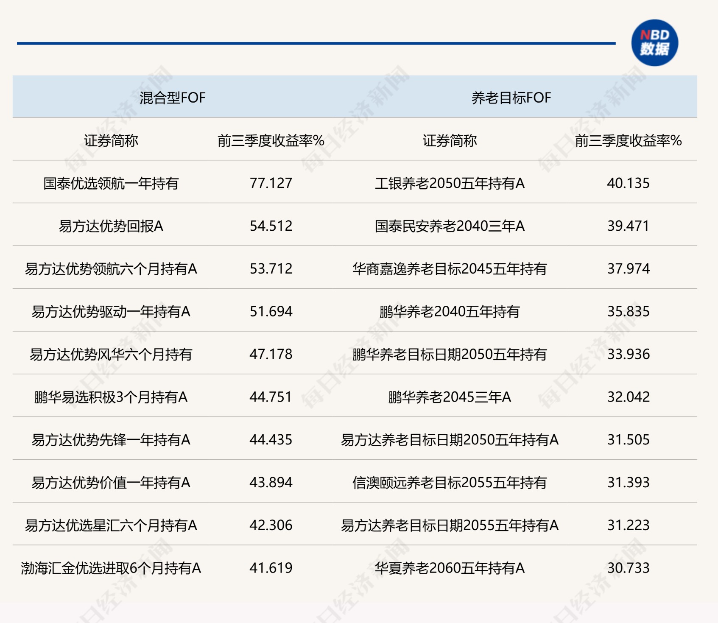This screenshot has height=623, width=718.
Task: Select the 混合型FOF header
Action: click(x=172, y=98)
